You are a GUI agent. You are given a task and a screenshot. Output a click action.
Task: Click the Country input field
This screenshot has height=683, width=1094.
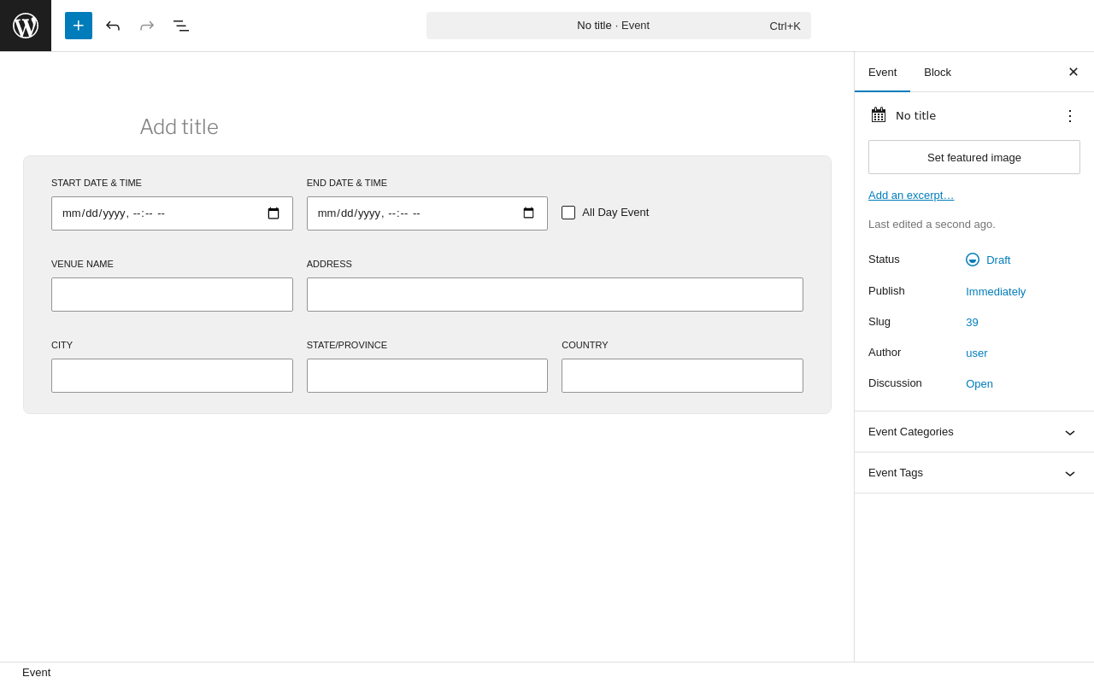click(x=682, y=376)
